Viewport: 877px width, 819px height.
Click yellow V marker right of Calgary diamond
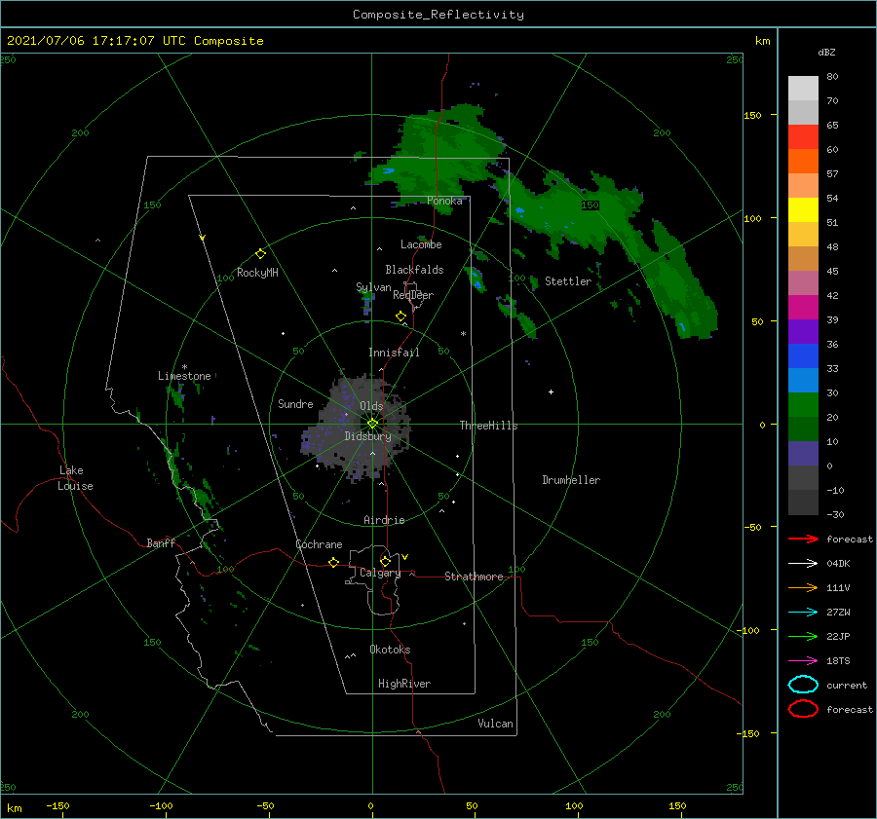(404, 557)
